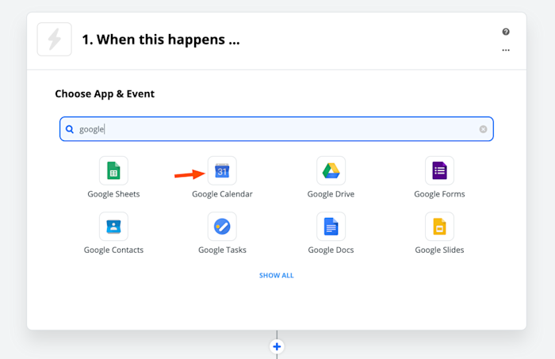Click the SHOW ALL link

click(277, 276)
